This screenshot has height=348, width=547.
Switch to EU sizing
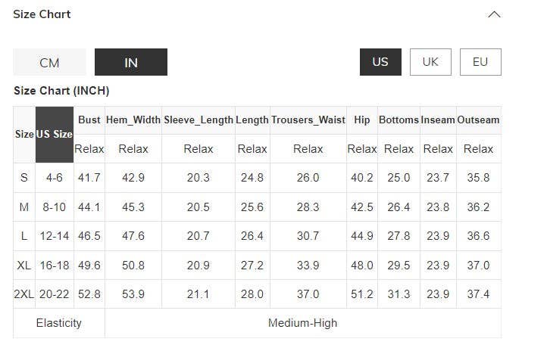pos(480,62)
